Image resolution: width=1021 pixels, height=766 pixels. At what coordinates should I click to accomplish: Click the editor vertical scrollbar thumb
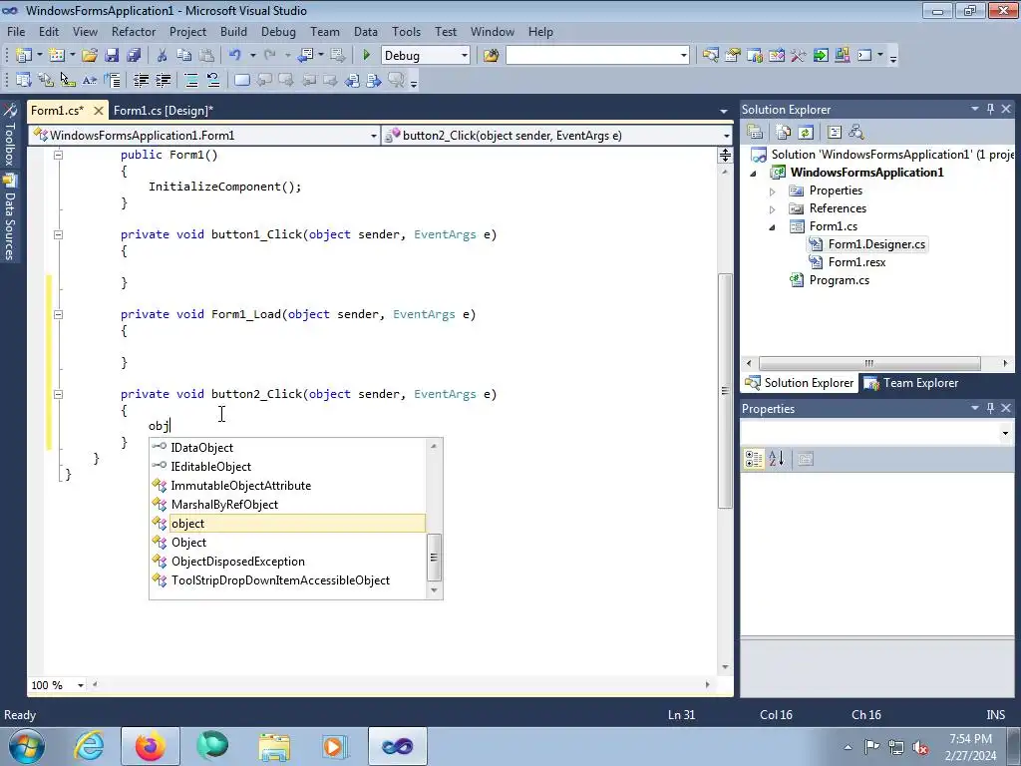pos(725,391)
